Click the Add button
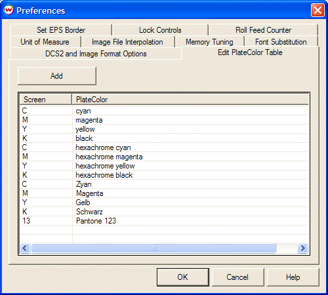Viewport: 328px width, 295px height. click(x=56, y=76)
